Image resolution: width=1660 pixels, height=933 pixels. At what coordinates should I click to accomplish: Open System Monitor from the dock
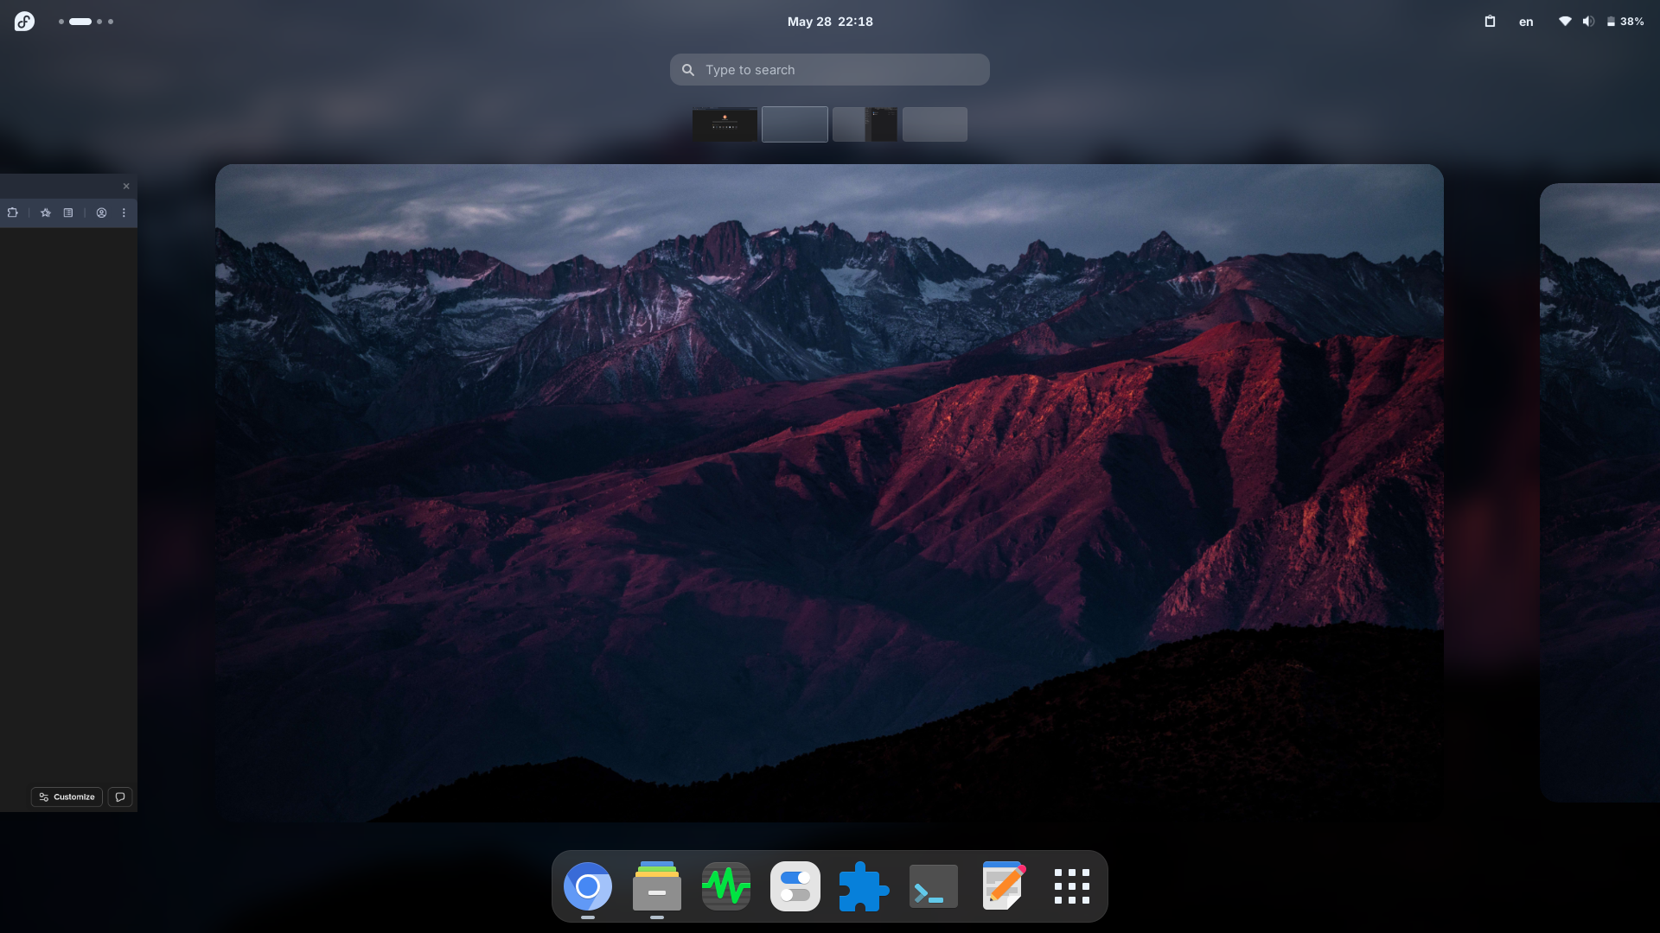[x=725, y=885]
